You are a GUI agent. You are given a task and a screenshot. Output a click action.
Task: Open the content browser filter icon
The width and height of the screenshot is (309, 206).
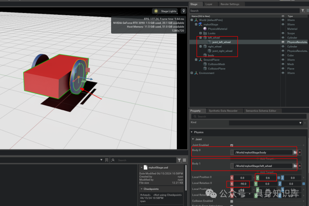point(179,160)
